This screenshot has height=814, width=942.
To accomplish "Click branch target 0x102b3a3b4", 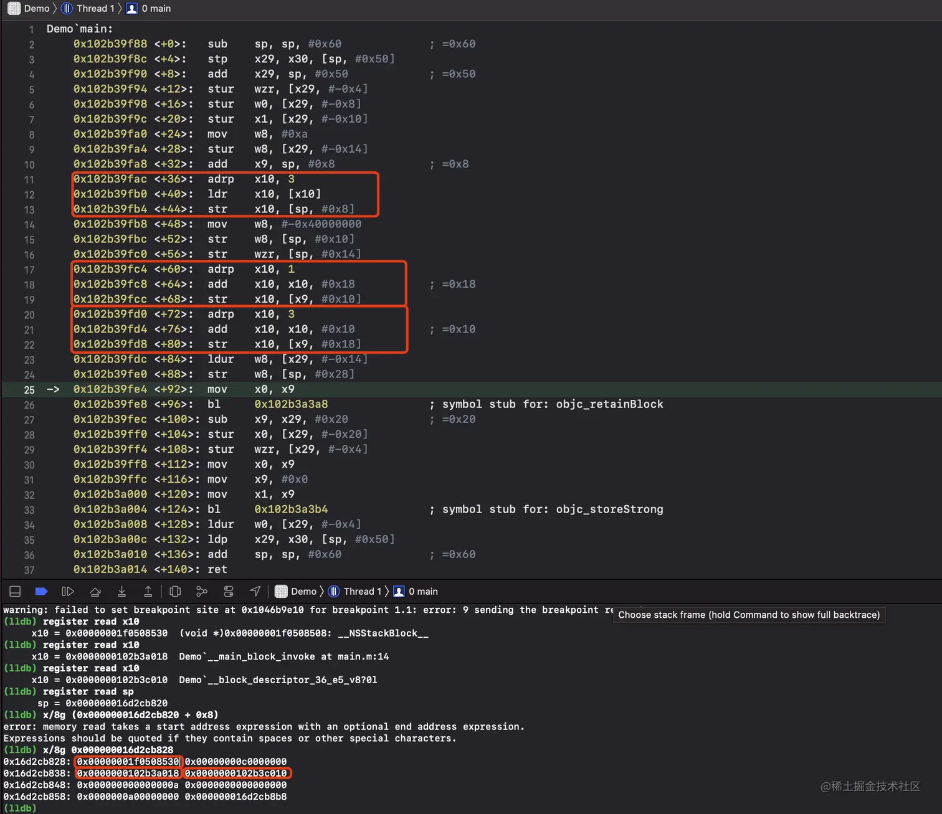I will click(x=291, y=509).
